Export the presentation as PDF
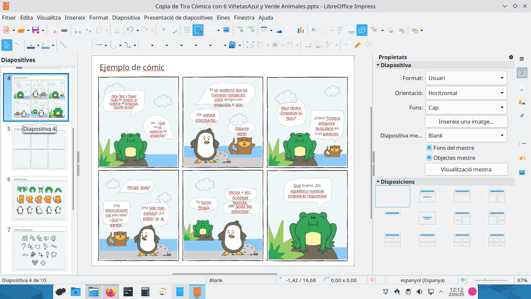Viewport: 531px width, 299px height. click(x=54, y=30)
